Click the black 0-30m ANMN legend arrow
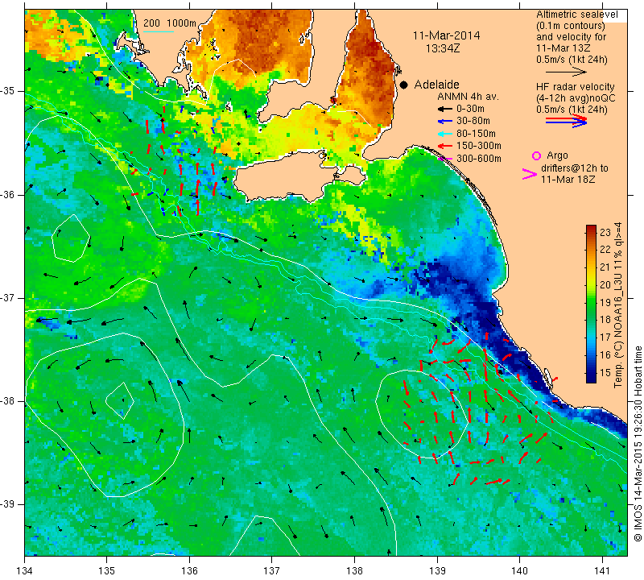644x580 pixels. pyautogui.click(x=444, y=110)
